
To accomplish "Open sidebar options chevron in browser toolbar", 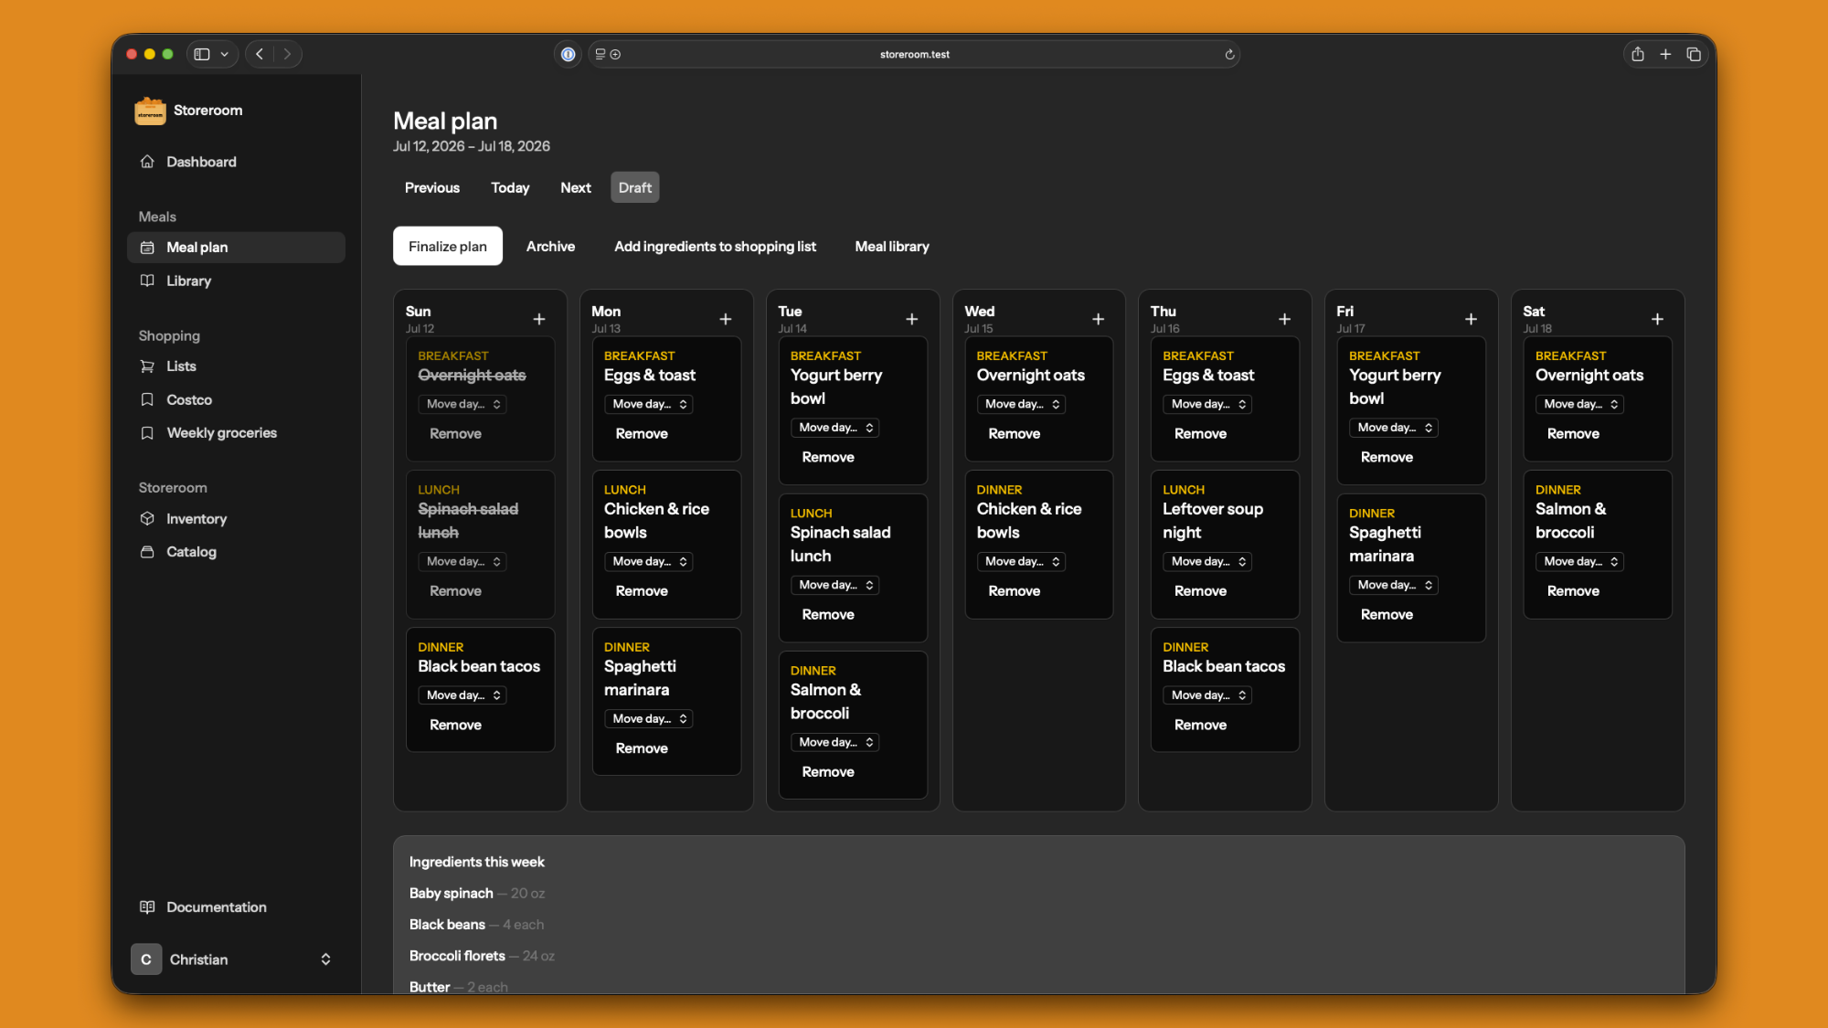I will click(224, 54).
